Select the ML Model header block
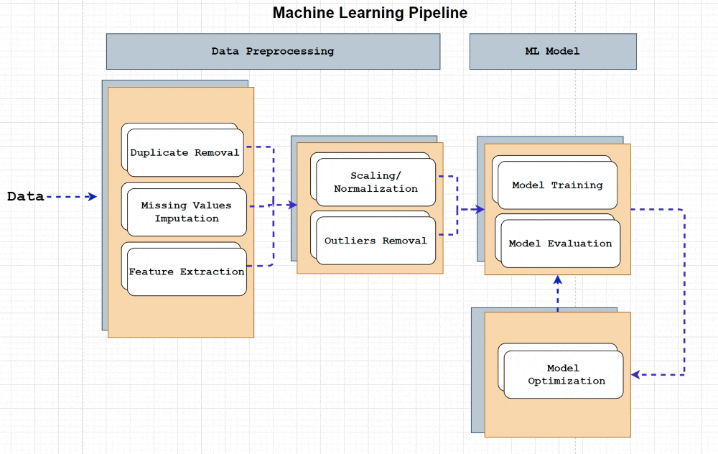 (x=552, y=51)
